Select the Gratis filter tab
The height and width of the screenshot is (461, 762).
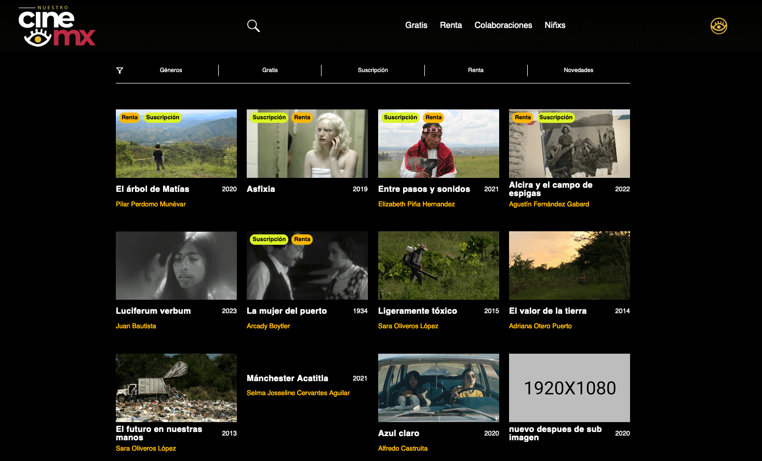(270, 71)
